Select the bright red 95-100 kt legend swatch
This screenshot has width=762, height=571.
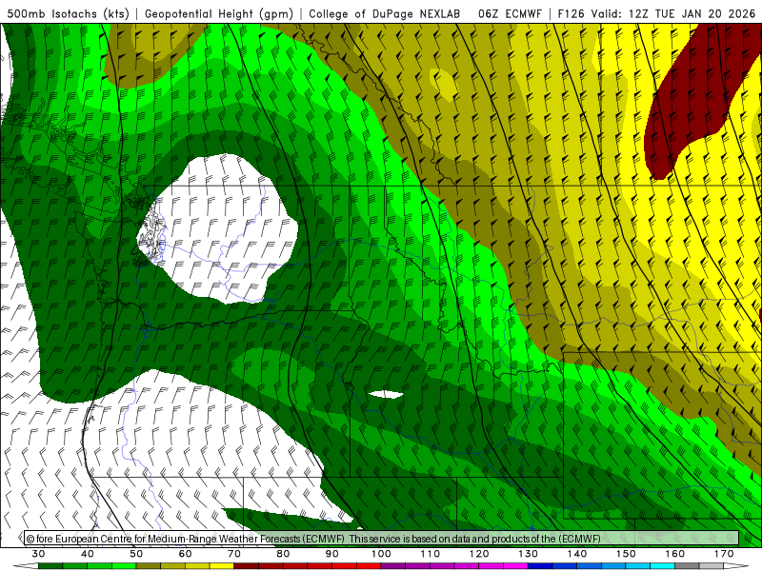pyautogui.click(x=369, y=566)
